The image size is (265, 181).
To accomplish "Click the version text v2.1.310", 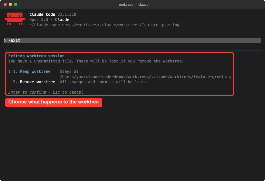I will click(67, 15).
